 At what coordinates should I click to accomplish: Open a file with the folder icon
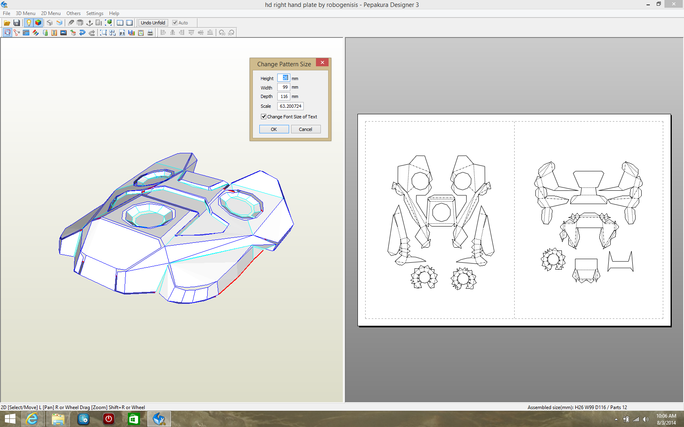7,23
